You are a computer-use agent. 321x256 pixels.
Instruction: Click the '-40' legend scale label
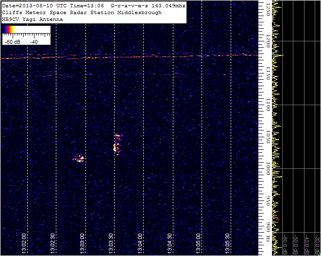point(34,42)
